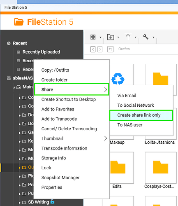Expand the create folder dropdown arrow
The width and height of the screenshot is (178, 206).
pyautogui.click(x=118, y=37)
